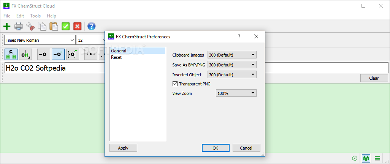Click the red X cancel icon
This screenshot has width=390, height=164.
[77, 26]
